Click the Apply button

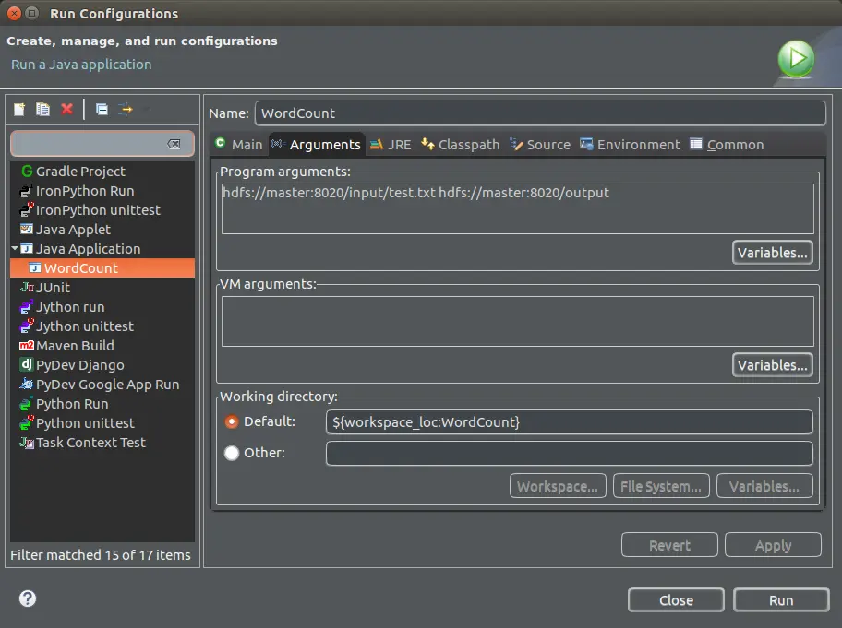click(x=774, y=545)
